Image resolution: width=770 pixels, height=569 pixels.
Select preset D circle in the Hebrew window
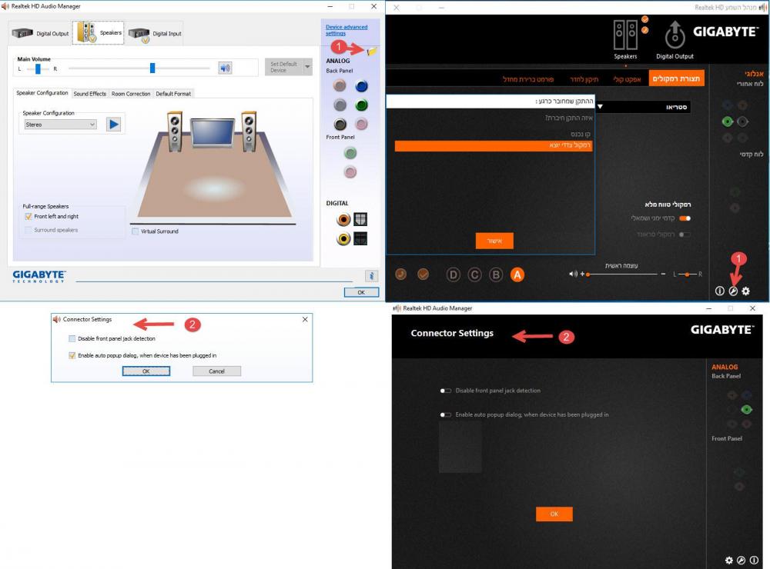coord(454,275)
